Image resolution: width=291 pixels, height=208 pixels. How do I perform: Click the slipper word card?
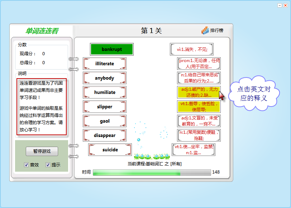pyautogui.click(x=105, y=107)
